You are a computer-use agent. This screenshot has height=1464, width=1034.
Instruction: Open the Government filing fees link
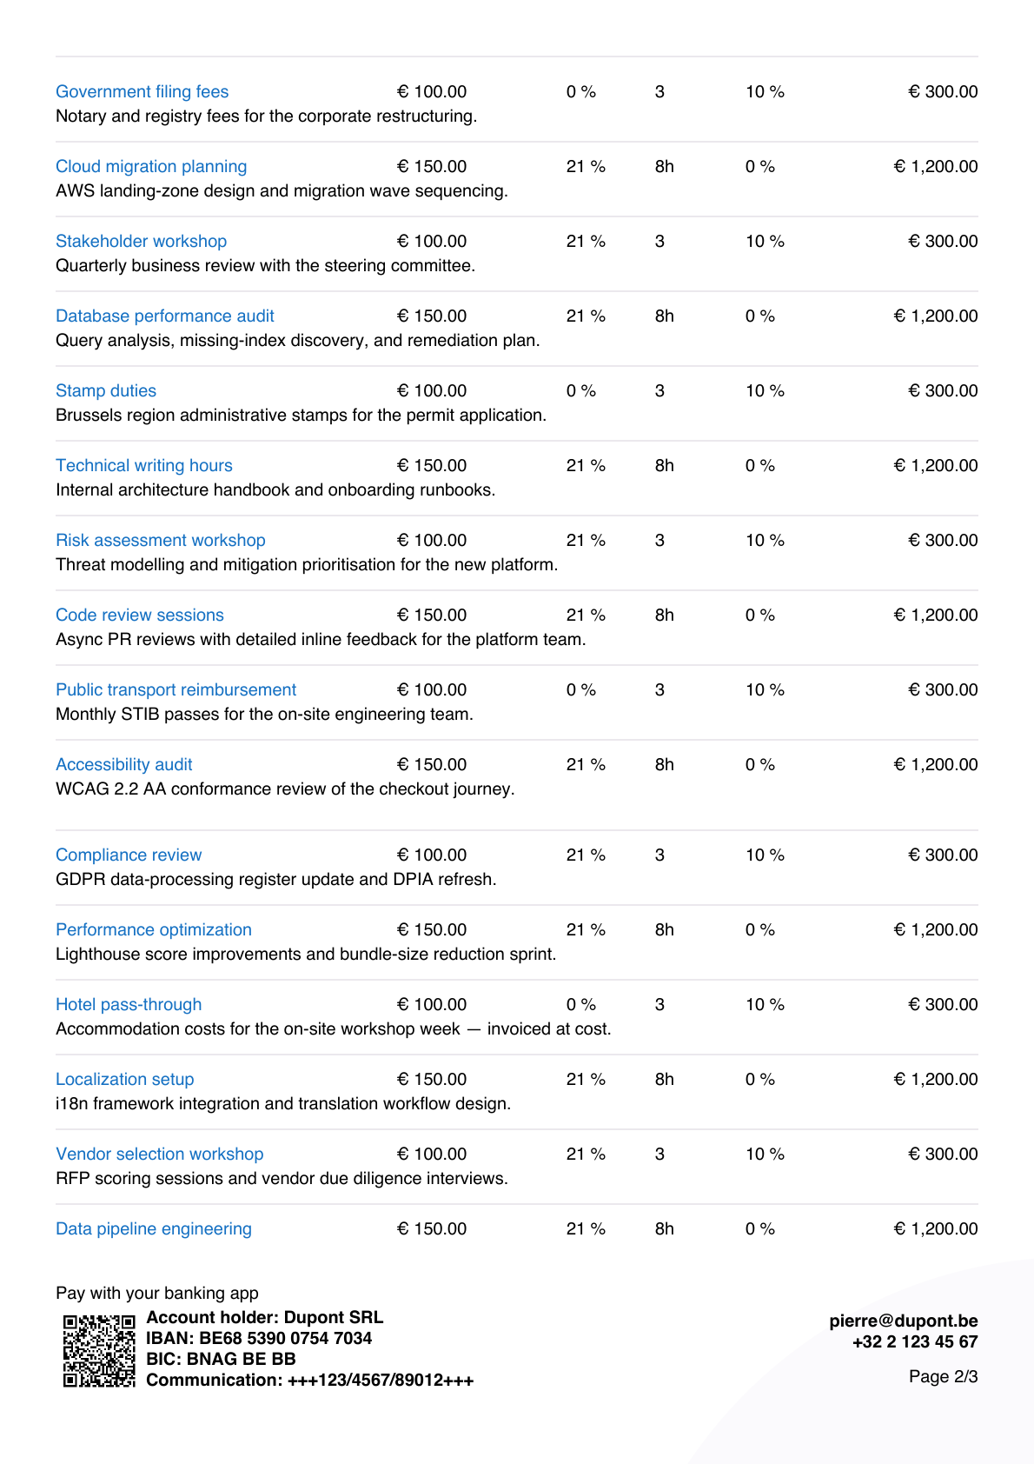[x=142, y=91]
